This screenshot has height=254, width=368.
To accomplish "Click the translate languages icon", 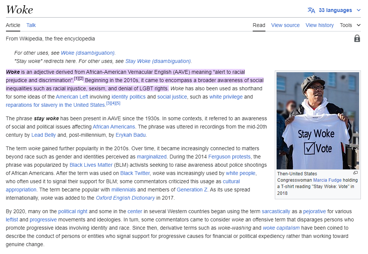I will coord(311,10).
